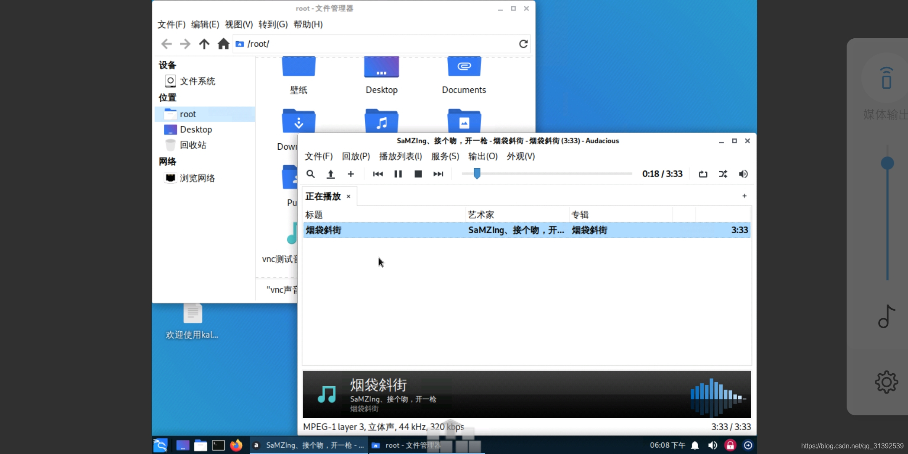The width and height of the screenshot is (908, 454).
Task: Open the Kali applications menu on the taskbar
Action: click(x=161, y=445)
